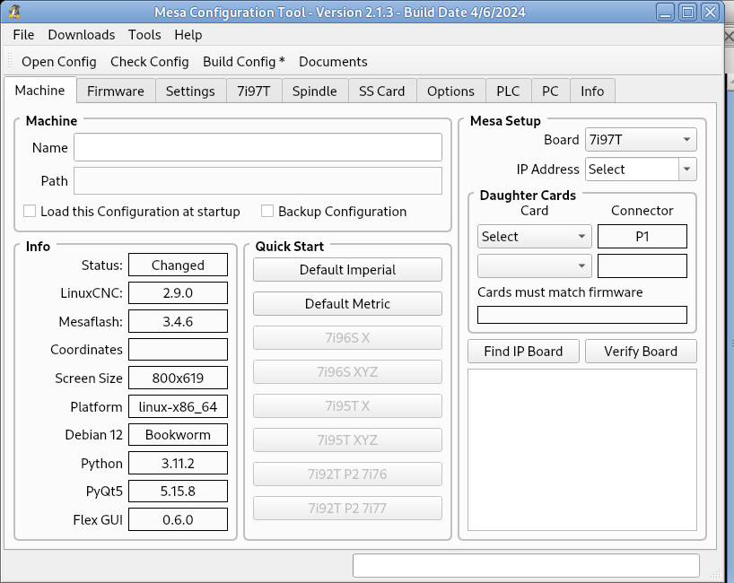734x583 pixels.
Task: Click the Python version 3.11.2
Action: pyautogui.click(x=178, y=463)
